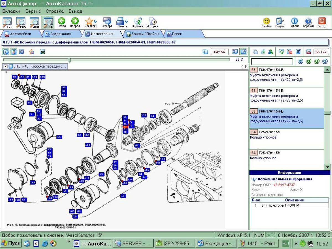Image resolution: width=332 pixels, height=249 pixels.
Task: Open Справка help from the toolbar
Action: click(308, 22)
